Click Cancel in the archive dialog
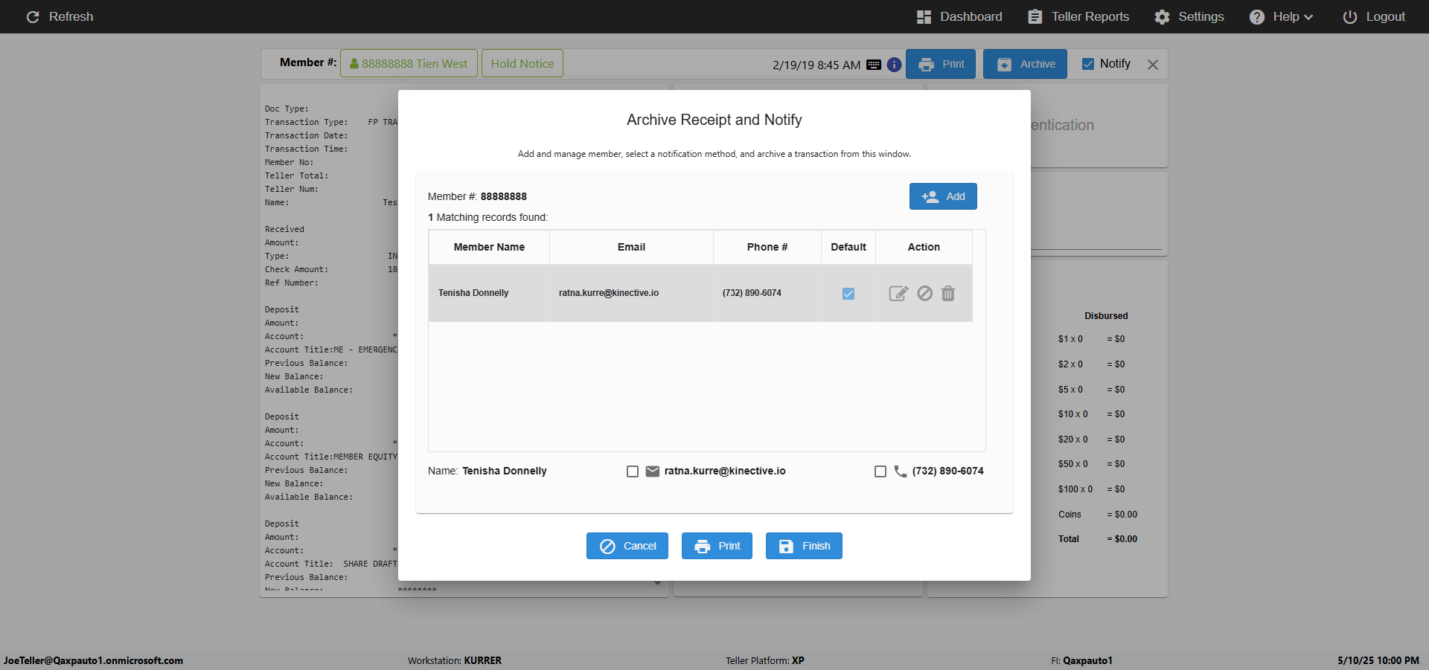Image resolution: width=1429 pixels, height=670 pixels. click(627, 546)
